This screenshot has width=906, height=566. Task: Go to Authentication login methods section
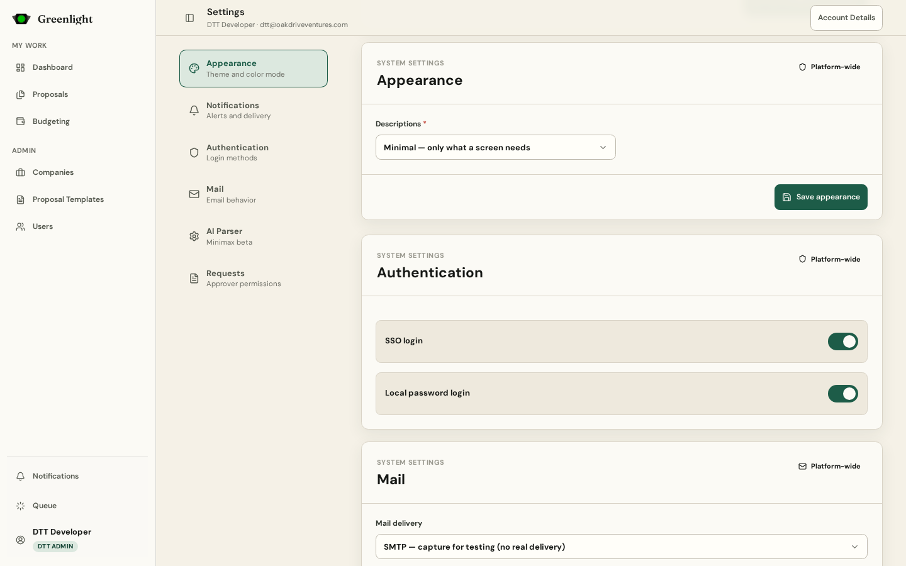click(254, 153)
